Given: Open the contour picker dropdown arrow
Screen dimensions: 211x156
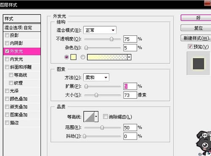Looking at the screenshot, I should coord(96,116).
